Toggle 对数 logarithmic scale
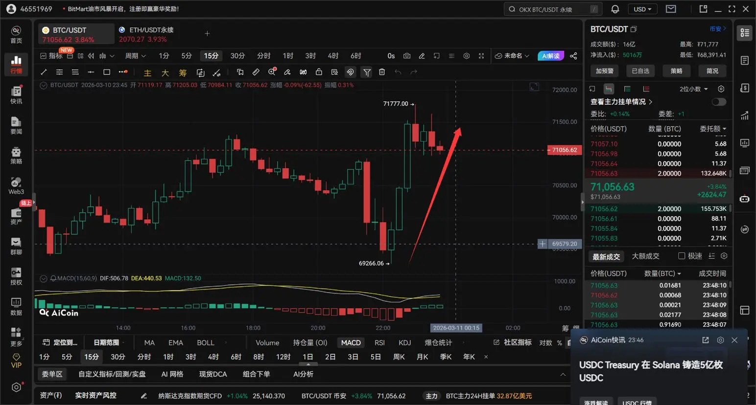The width and height of the screenshot is (756, 405). point(545,343)
